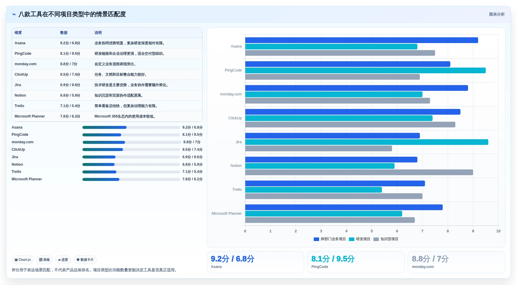Click monday.com's blue bar in the chart
Screen dimensions: 517x285
[x=356, y=88]
